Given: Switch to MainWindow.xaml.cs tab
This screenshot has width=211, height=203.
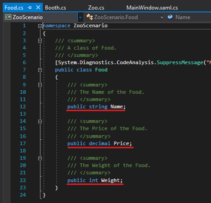Looking at the screenshot, I should [152, 8].
